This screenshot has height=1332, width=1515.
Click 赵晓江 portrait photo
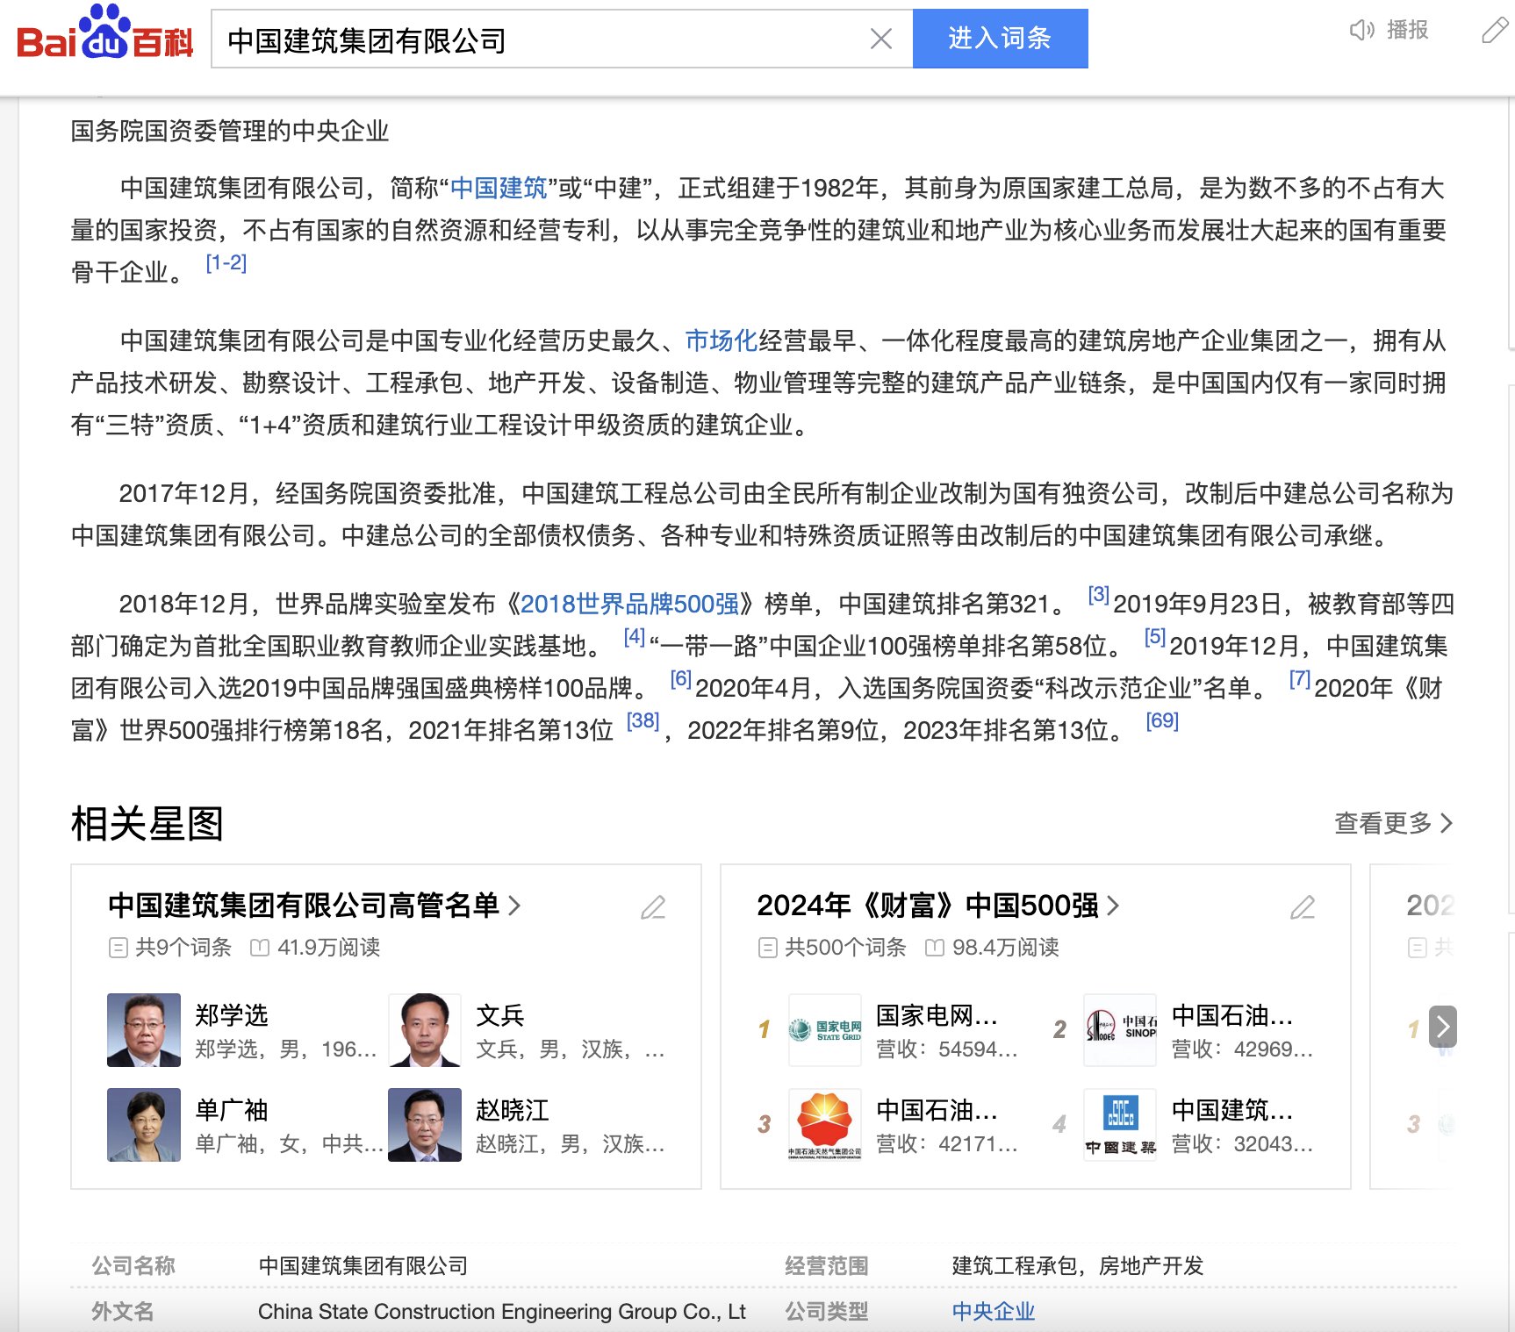[x=425, y=1125]
